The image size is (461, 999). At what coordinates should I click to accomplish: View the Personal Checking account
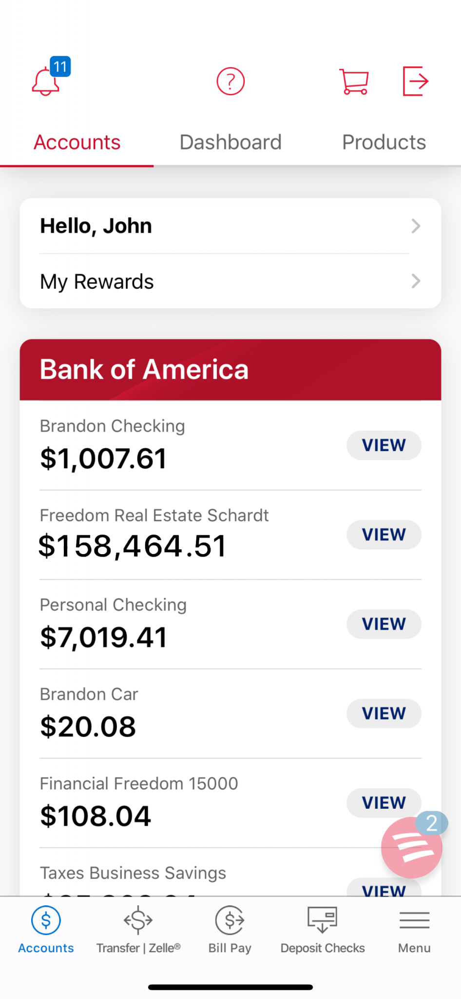[384, 624]
